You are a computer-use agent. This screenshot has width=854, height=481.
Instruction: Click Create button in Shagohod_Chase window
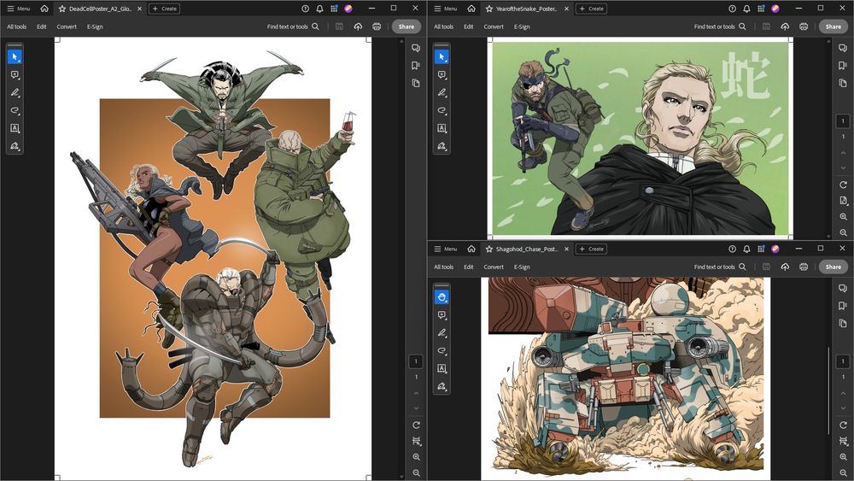(x=592, y=249)
